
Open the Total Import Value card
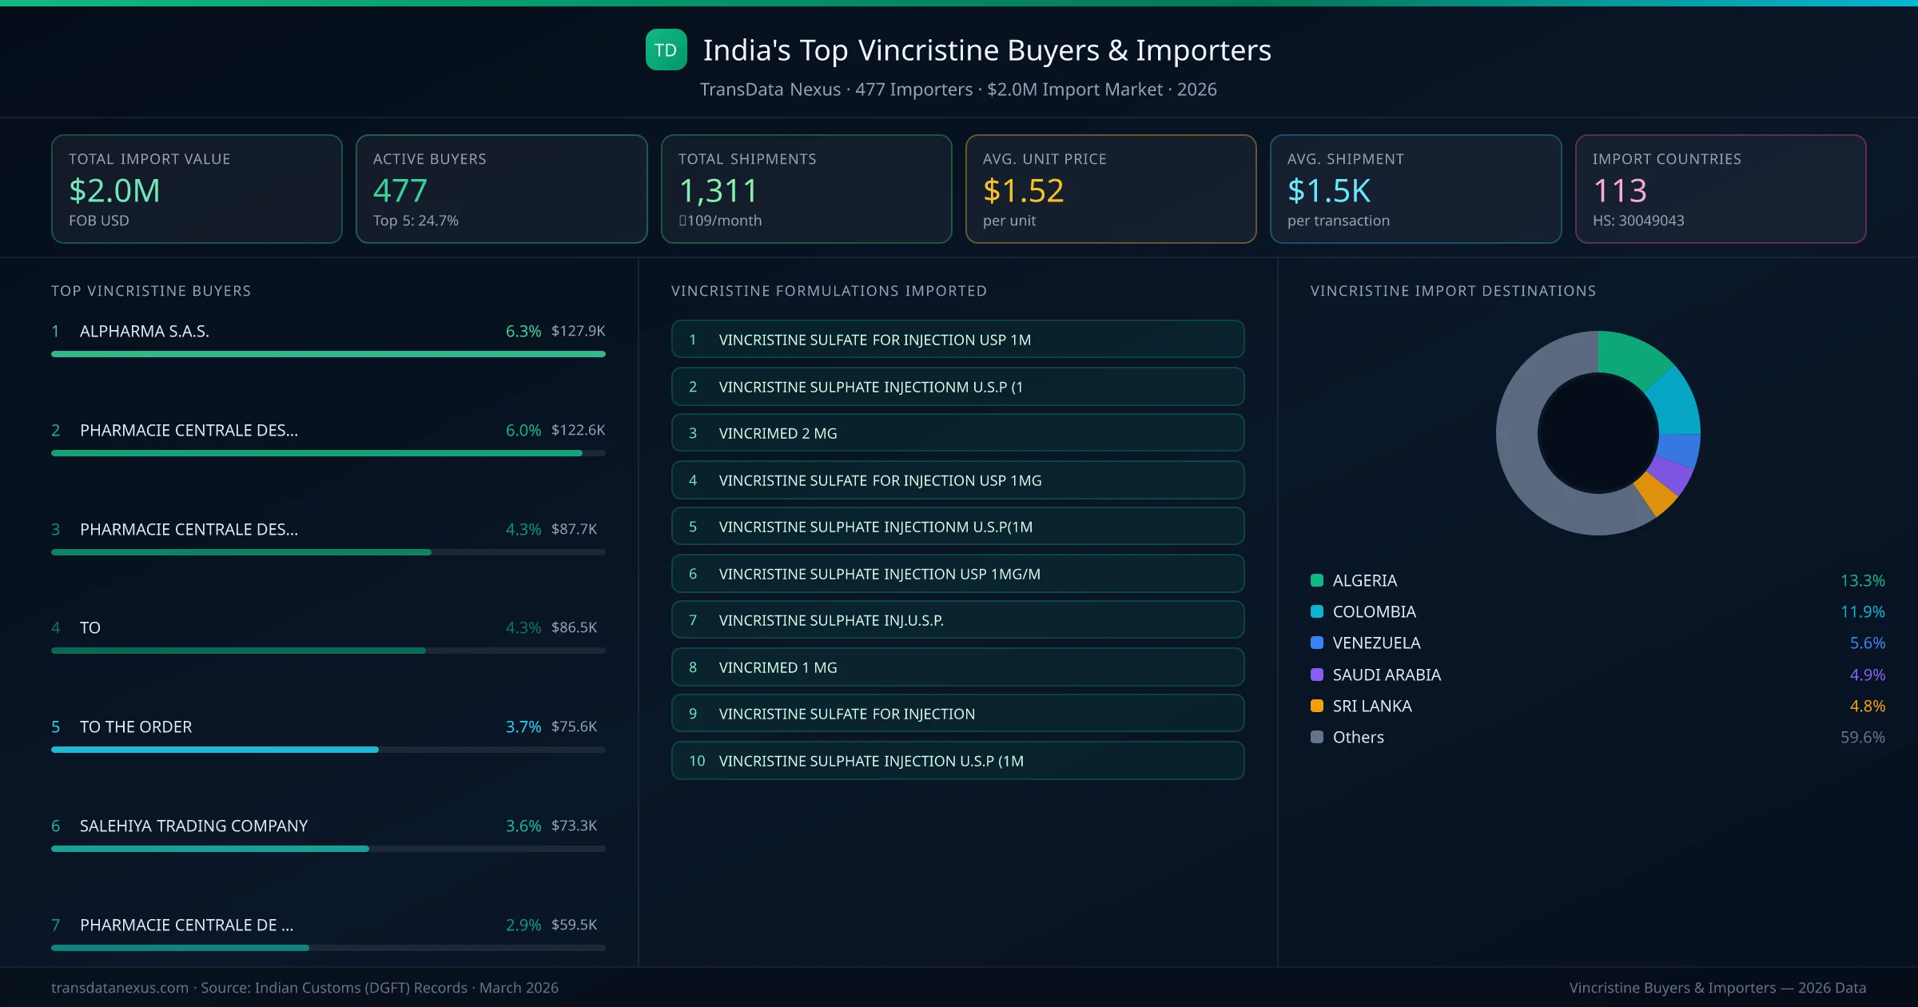pyautogui.click(x=197, y=189)
